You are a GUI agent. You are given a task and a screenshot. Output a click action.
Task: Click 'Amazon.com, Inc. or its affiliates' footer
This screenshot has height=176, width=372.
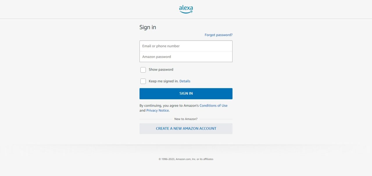click(x=194, y=159)
